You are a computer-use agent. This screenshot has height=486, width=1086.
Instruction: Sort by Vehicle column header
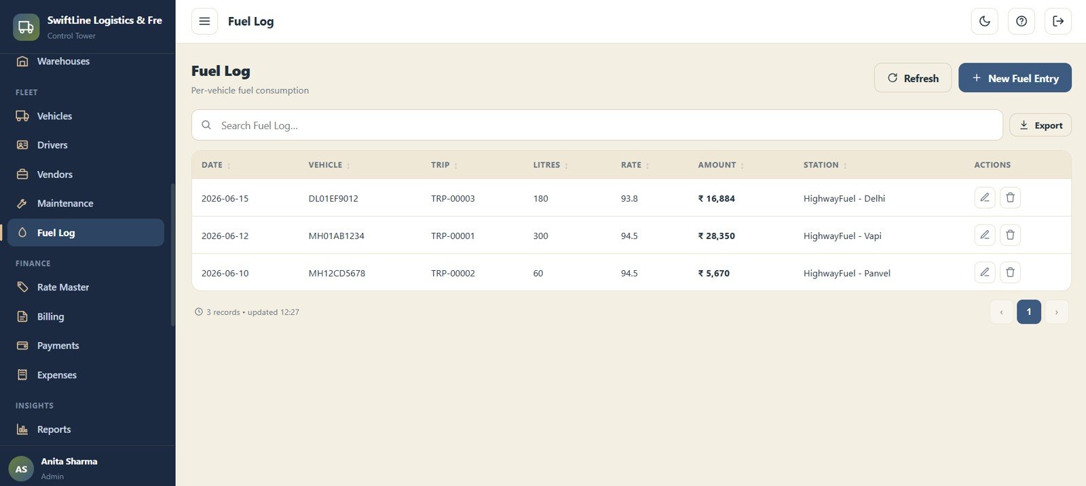pos(329,165)
